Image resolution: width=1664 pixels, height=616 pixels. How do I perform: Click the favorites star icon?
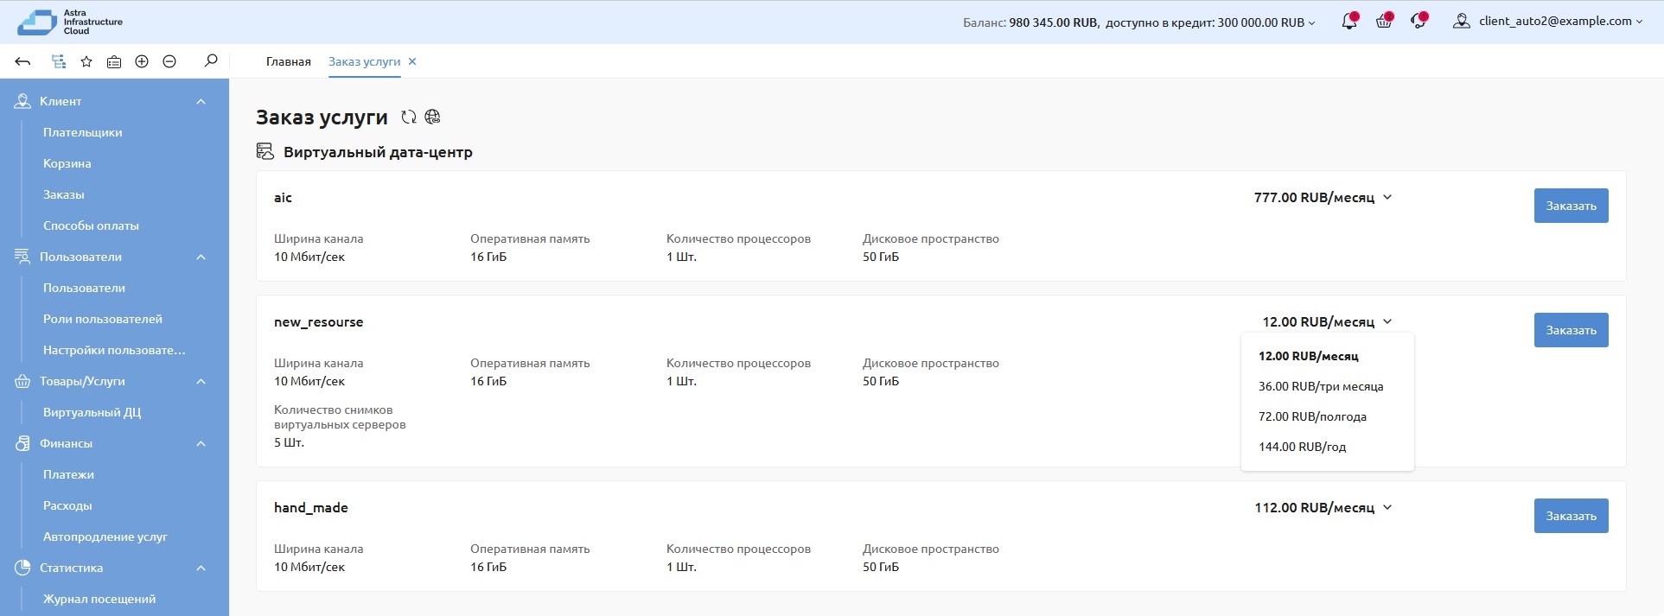click(x=86, y=61)
